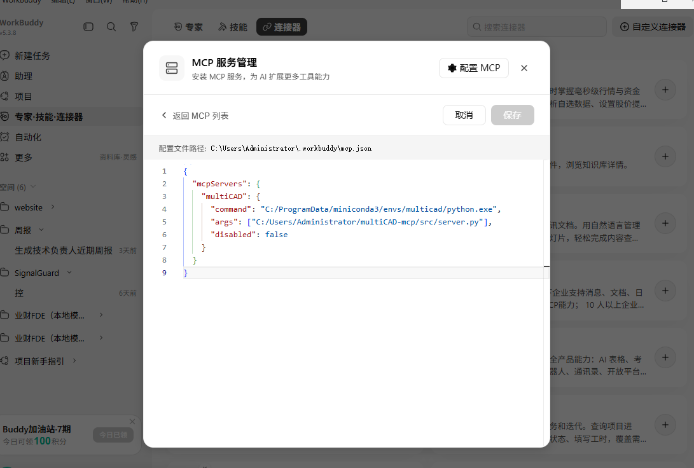Click the python.exe command path value
The width and height of the screenshot is (694, 468).
[378, 209]
